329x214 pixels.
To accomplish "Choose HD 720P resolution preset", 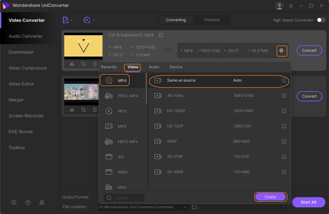I will tap(219, 126).
